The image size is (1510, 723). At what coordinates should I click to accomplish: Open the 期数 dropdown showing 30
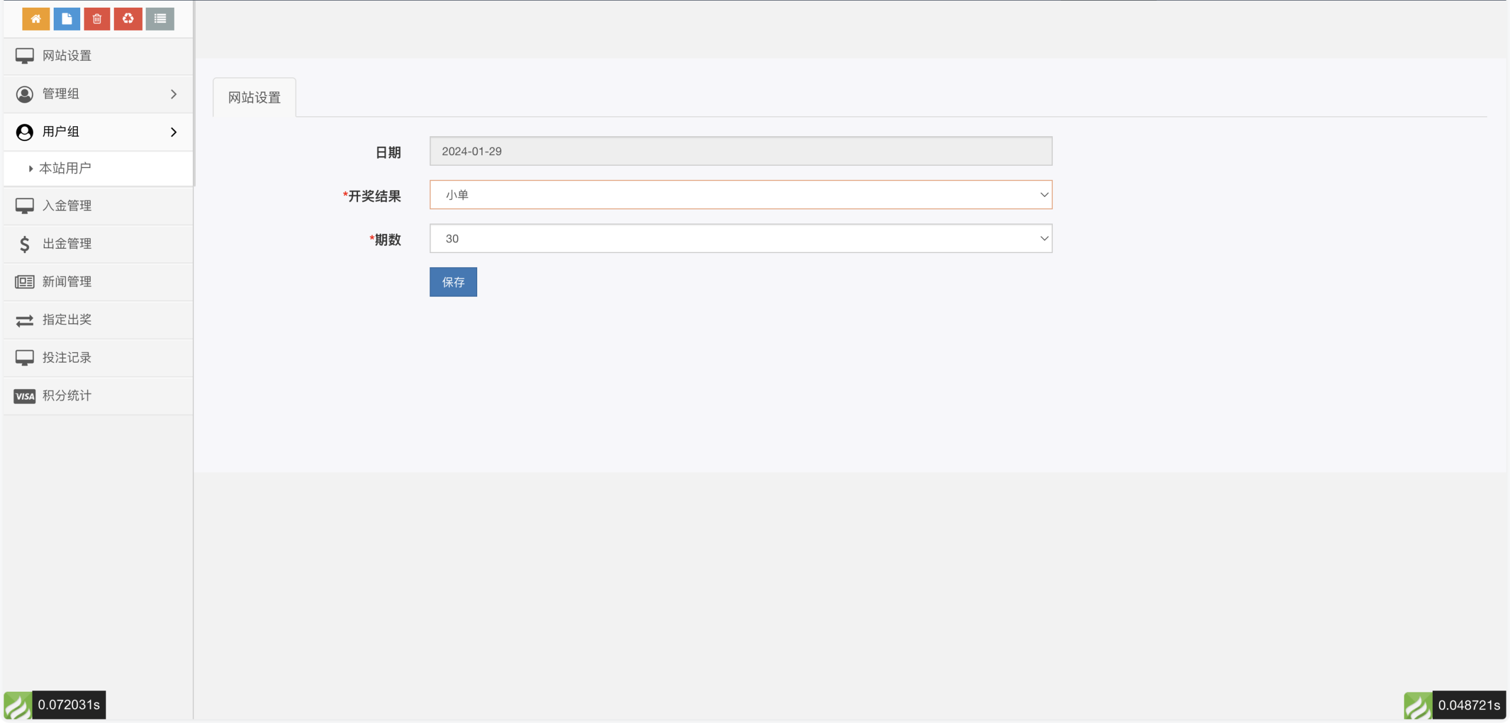pyautogui.click(x=740, y=238)
